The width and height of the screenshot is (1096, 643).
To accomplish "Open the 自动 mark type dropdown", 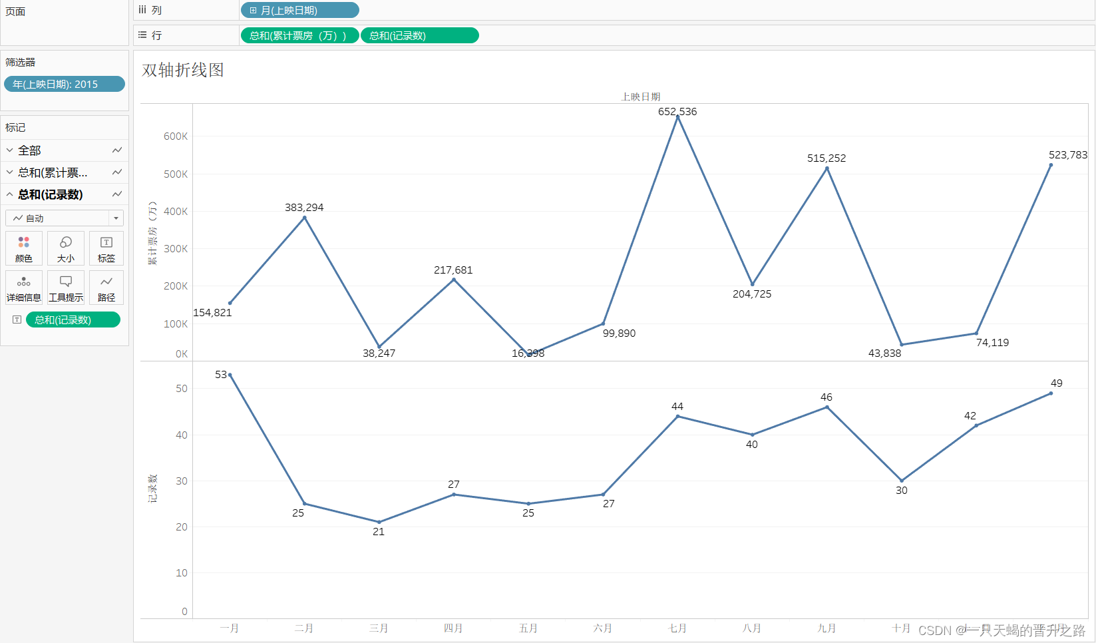I will (x=65, y=218).
